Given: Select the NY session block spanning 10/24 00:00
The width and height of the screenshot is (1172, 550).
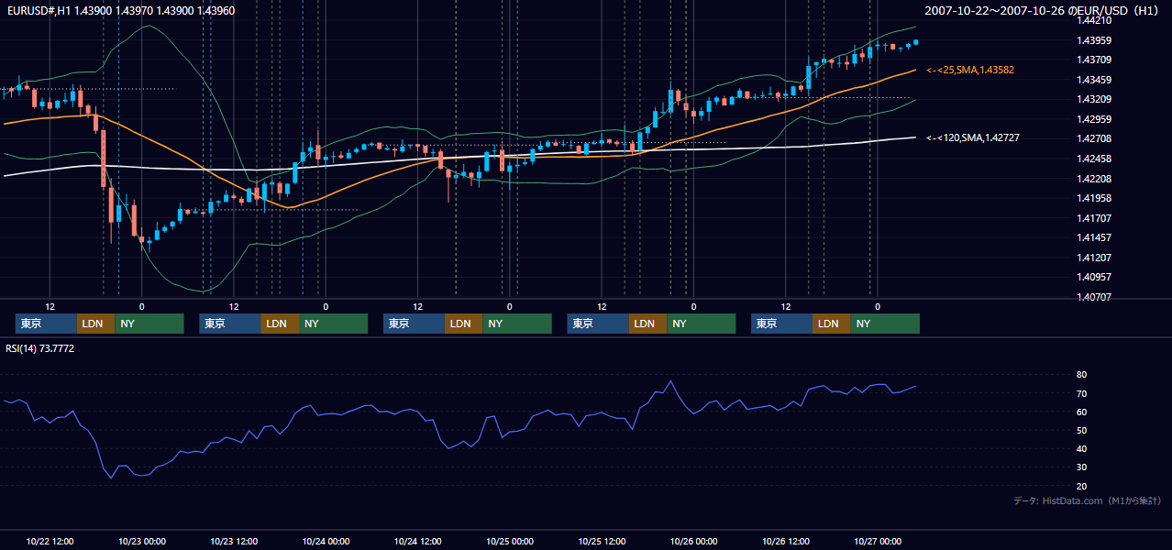Looking at the screenshot, I should [x=333, y=324].
